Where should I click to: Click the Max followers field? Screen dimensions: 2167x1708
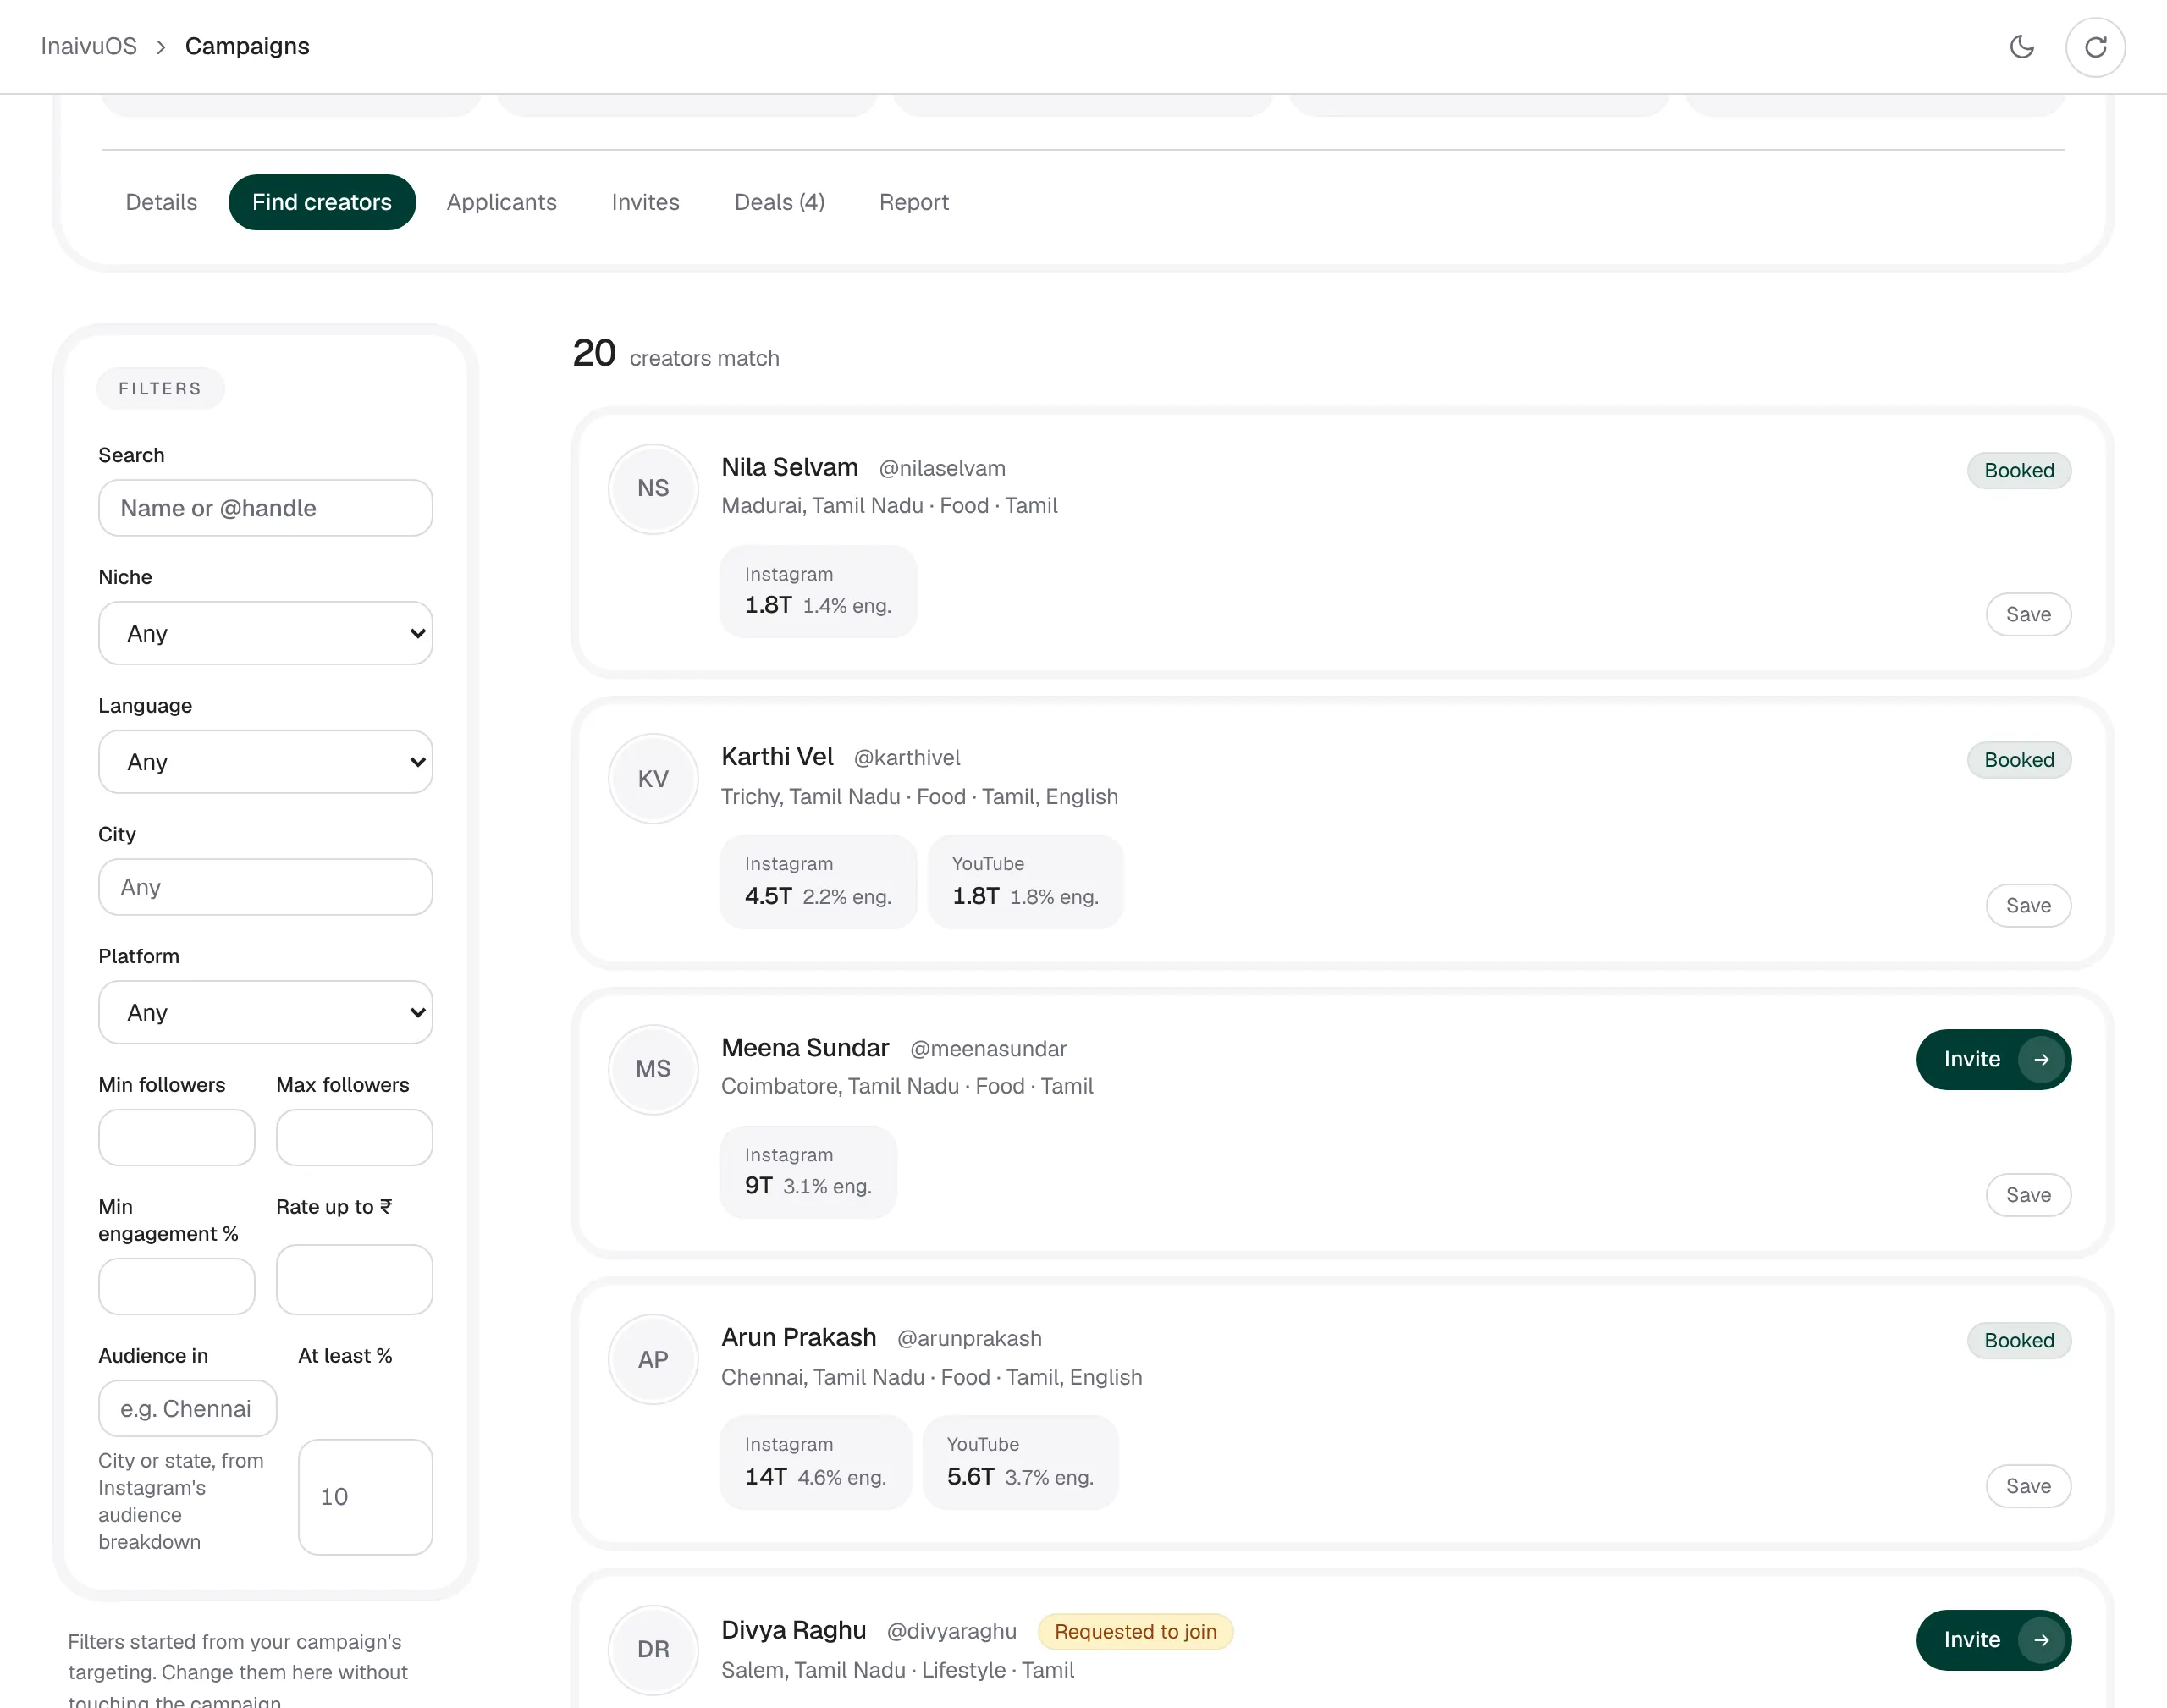tap(354, 1137)
